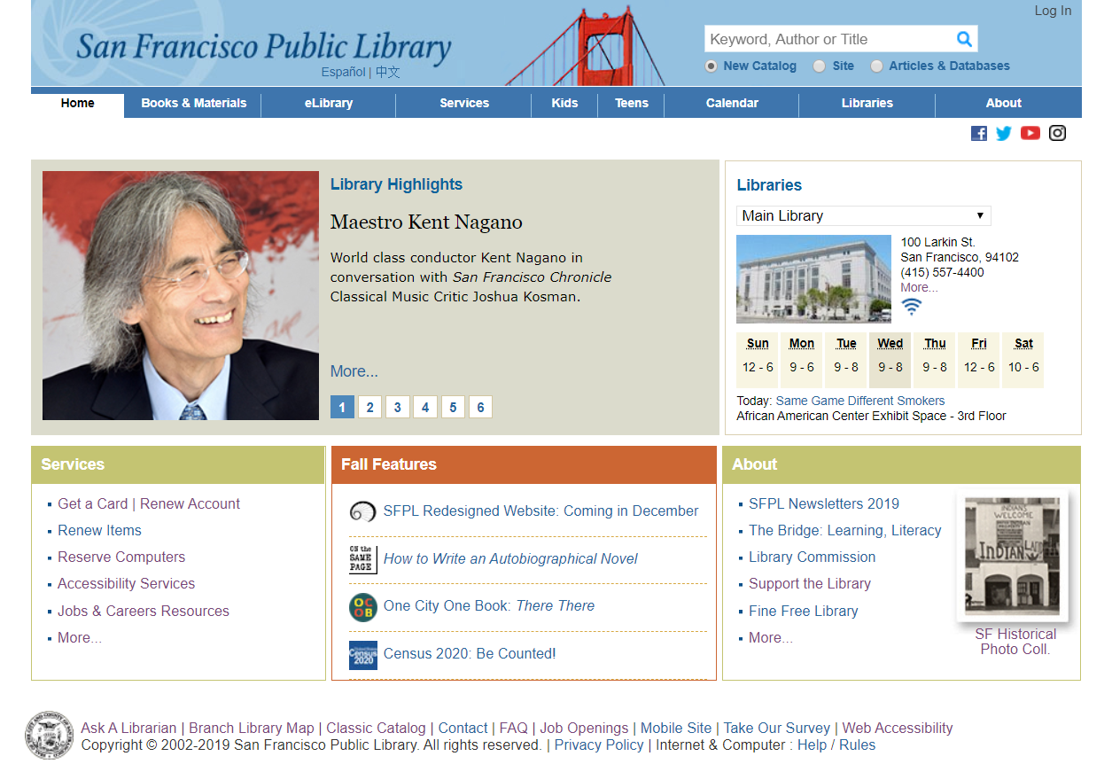The height and width of the screenshot is (764, 1112).
Task: Click the On the Same Page icon
Action: click(x=362, y=559)
